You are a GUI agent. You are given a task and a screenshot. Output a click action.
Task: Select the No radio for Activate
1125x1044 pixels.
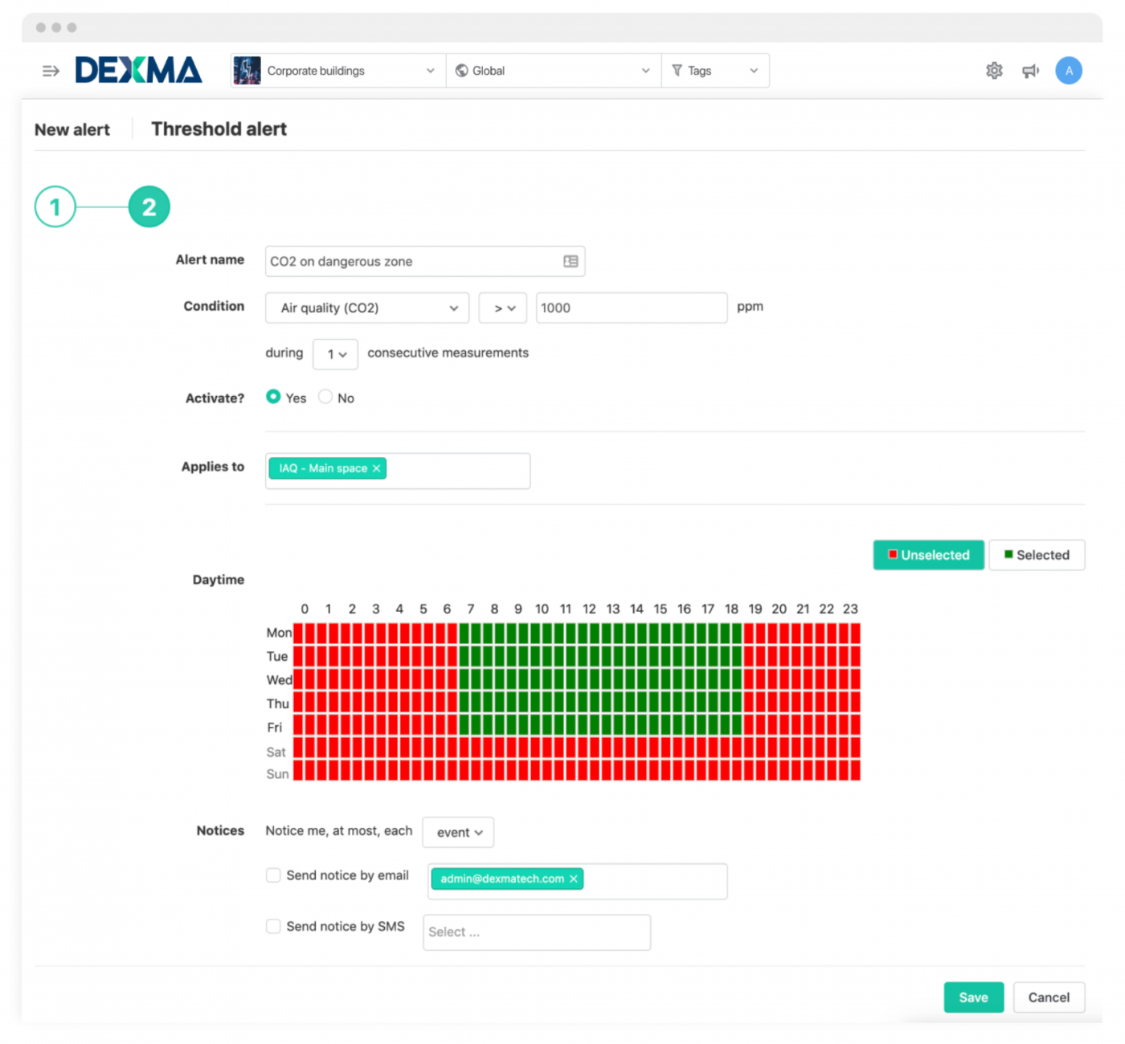325,397
